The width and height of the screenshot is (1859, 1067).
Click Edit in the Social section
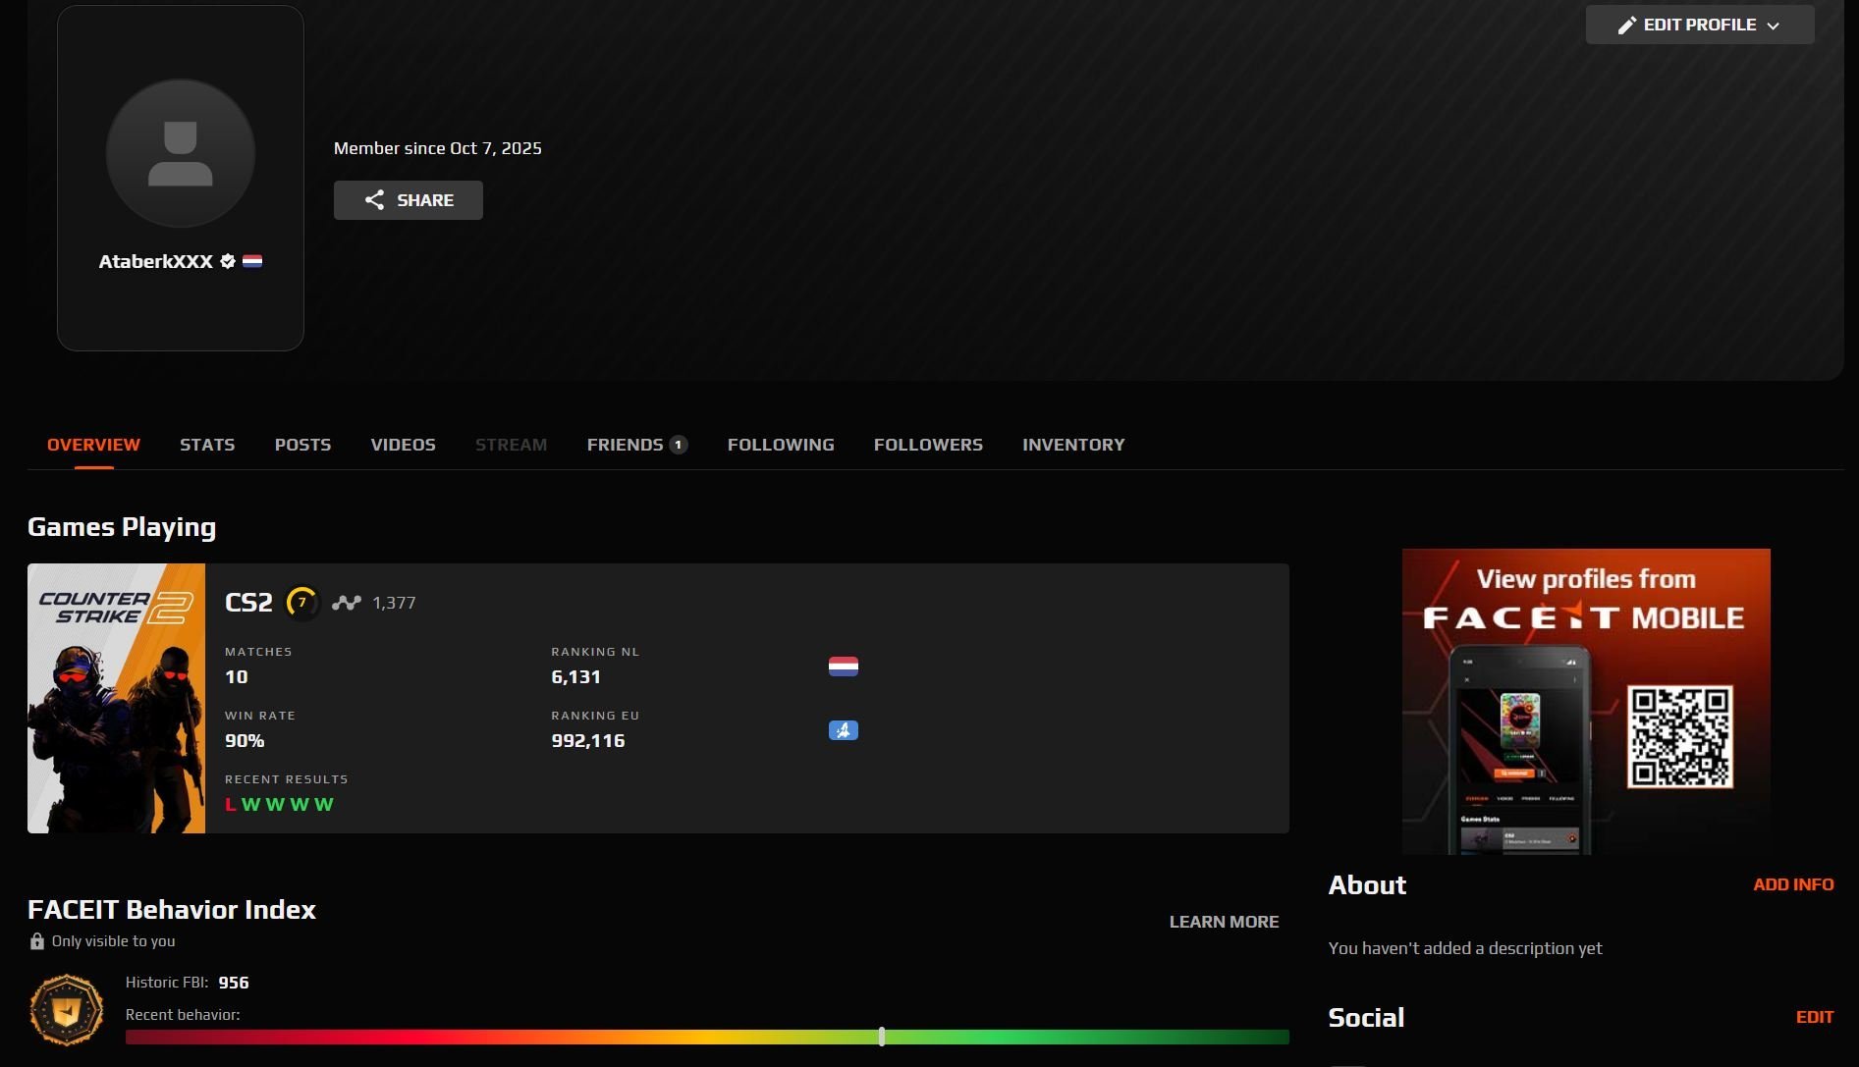[x=1814, y=1017]
